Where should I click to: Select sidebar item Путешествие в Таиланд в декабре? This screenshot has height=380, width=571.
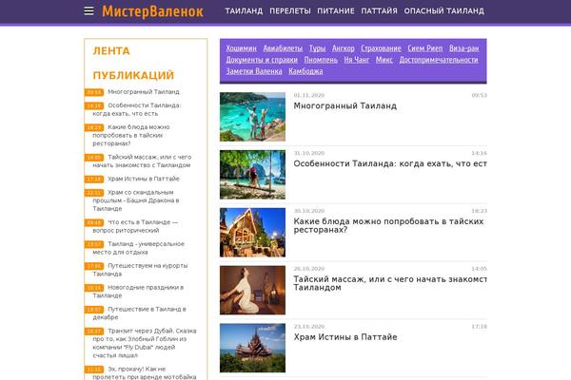[139, 313]
